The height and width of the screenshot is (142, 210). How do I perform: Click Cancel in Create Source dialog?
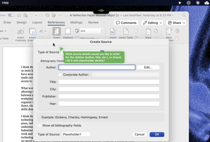(139, 134)
